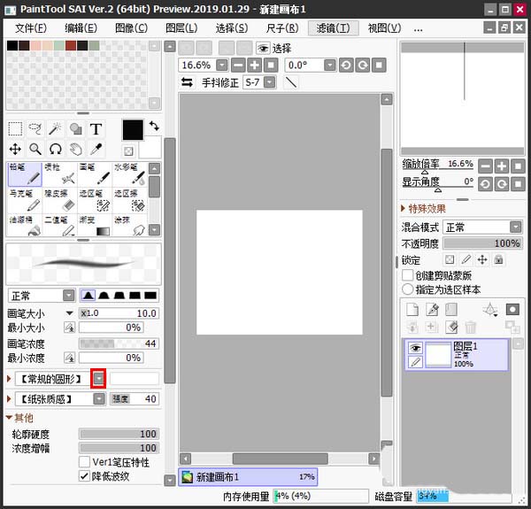Open the 文件(F) menu
The width and height of the screenshot is (531, 509).
[31, 28]
